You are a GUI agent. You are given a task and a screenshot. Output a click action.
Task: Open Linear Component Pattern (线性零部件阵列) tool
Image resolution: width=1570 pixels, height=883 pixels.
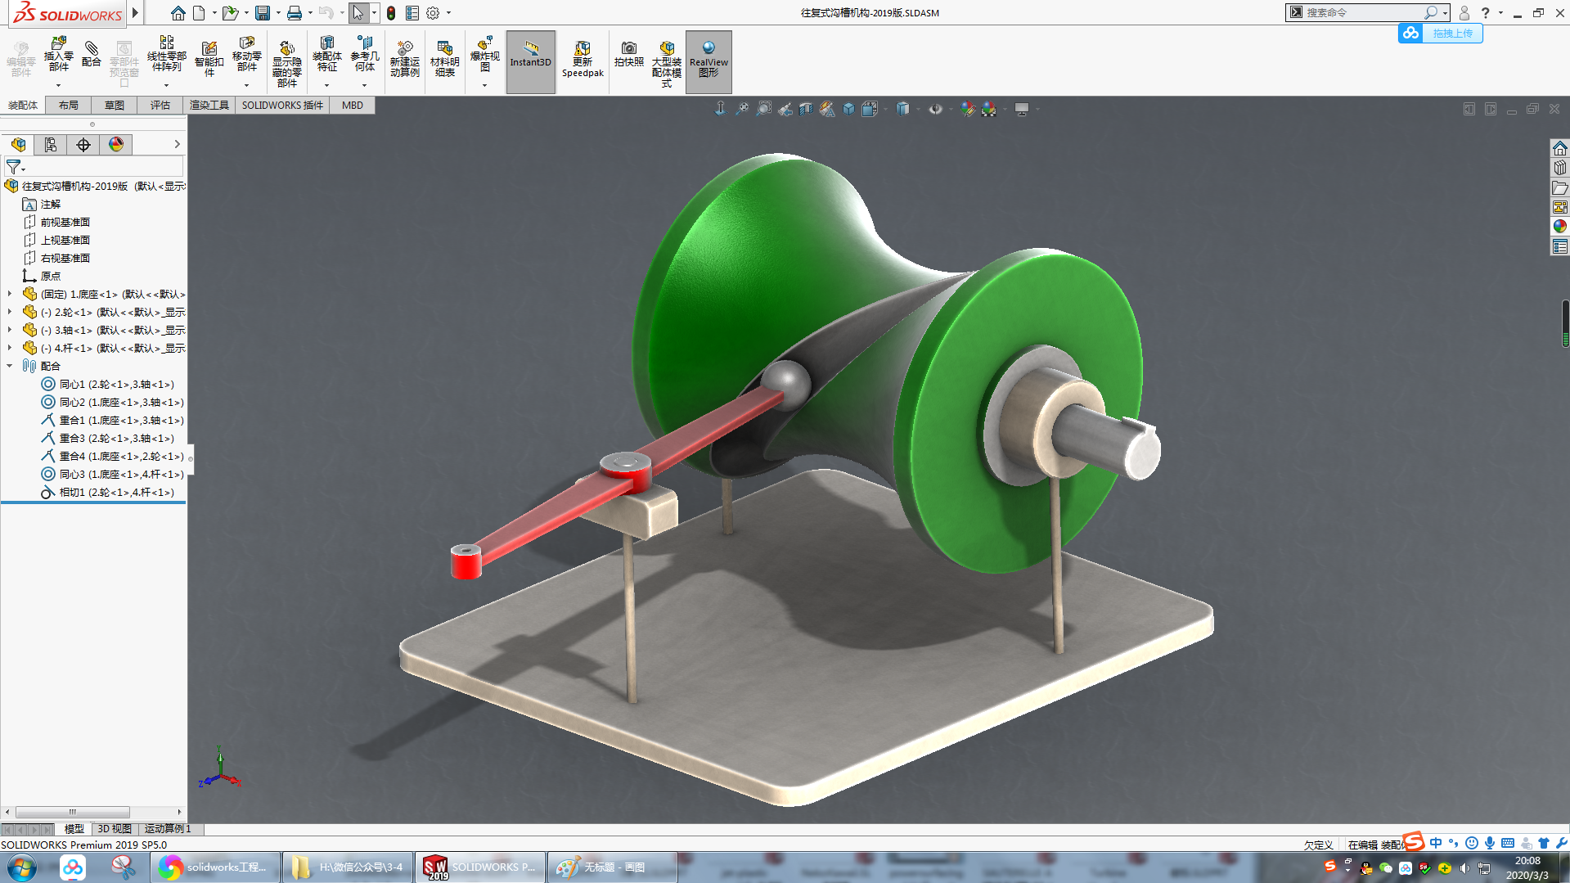tap(166, 55)
